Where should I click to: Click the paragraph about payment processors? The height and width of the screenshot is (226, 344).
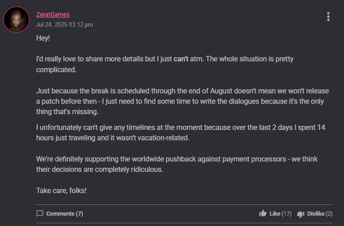(x=180, y=165)
